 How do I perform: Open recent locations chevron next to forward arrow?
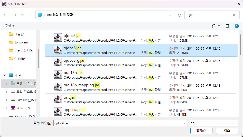[x=22, y=15]
